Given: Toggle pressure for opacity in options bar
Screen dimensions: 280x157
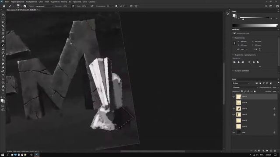Looking at the screenshot, I should [73, 6].
